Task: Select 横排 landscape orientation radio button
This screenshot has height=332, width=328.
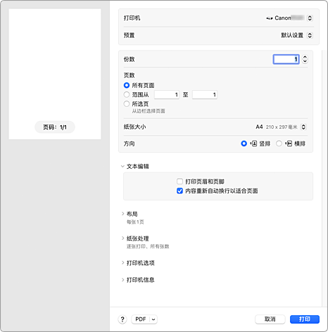Action: click(x=279, y=143)
